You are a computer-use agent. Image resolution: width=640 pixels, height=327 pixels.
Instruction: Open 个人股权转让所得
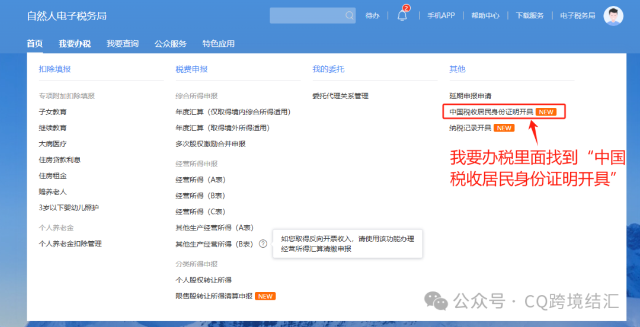click(204, 280)
